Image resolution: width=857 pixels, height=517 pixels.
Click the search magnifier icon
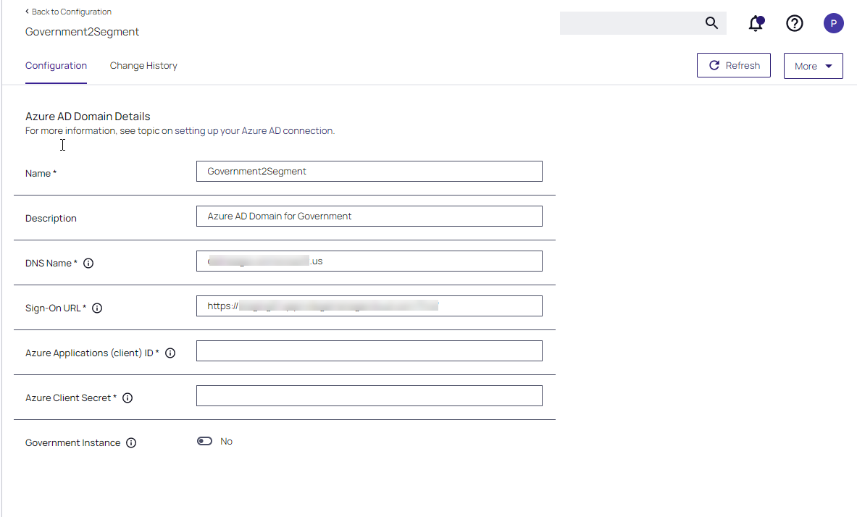(x=711, y=23)
